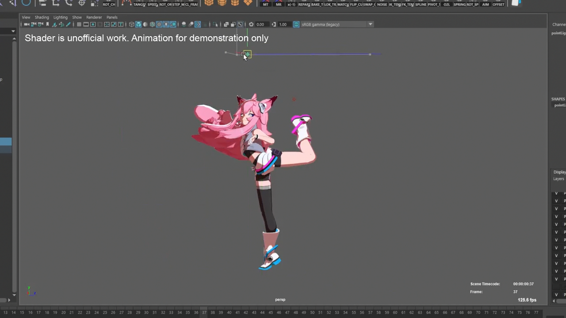Enable the Wireframe on Shaded icon

pos(153,24)
